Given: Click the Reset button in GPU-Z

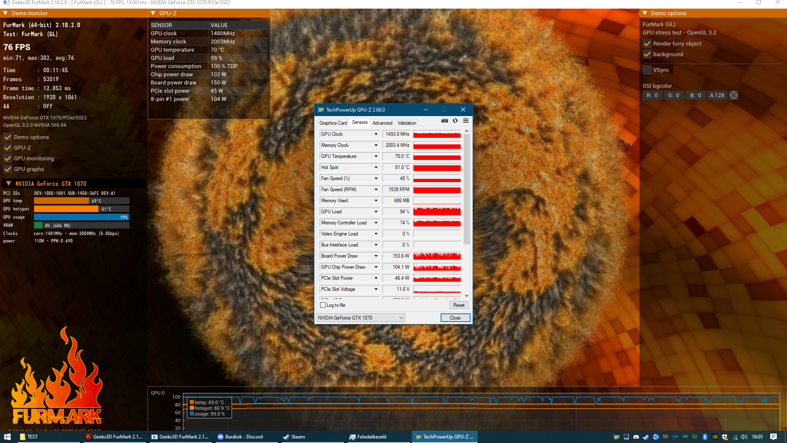Looking at the screenshot, I should [459, 305].
